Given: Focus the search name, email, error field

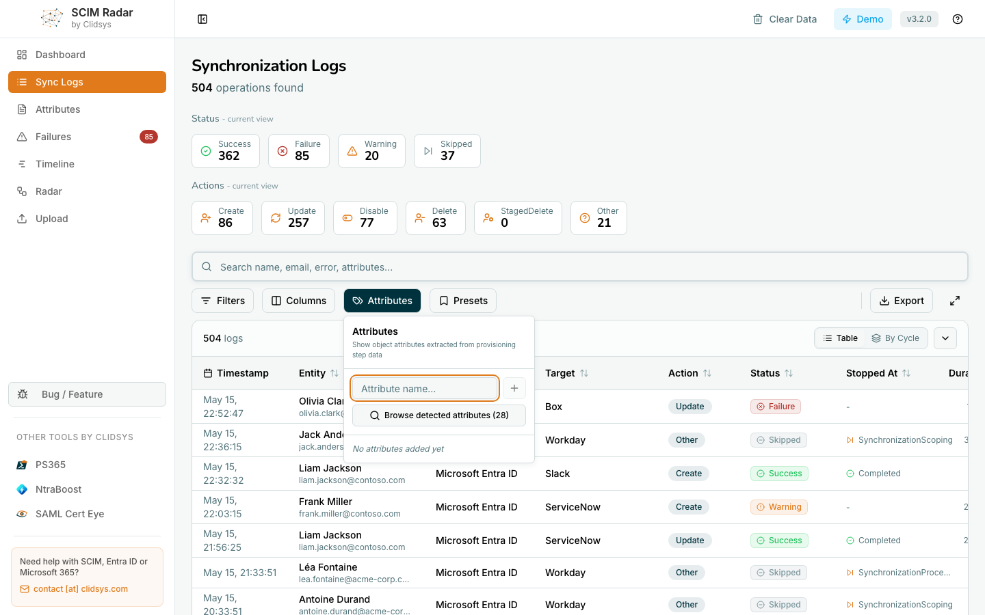Looking at the screenshot, I should (x=580, y=267).
